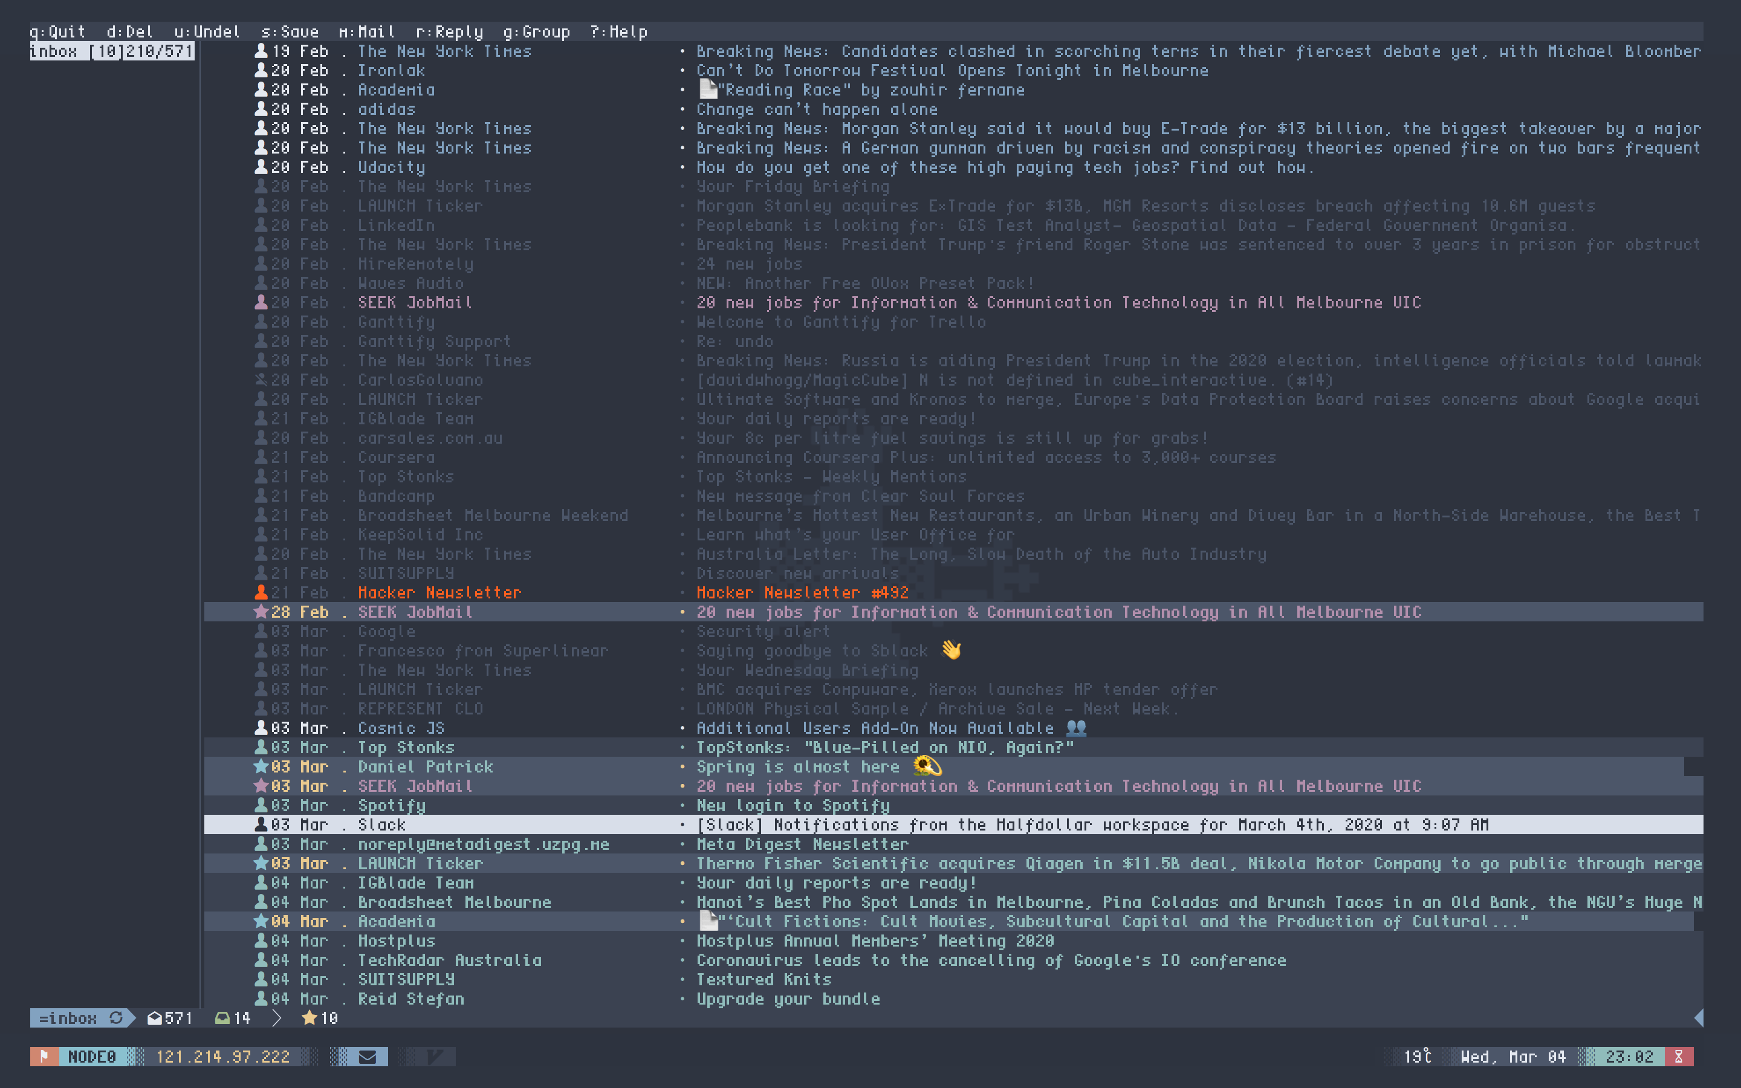This screenshot has width=1741, height=1088.
Task: Click the IP address 121.214.97.222
Action: [223, 1057]
